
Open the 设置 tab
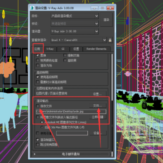[76, 49]
